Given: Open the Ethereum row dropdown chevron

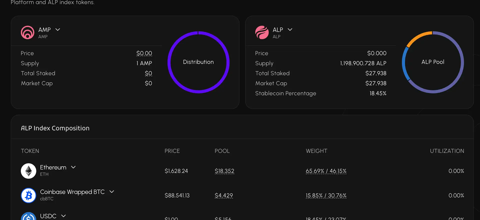Looking at the screenshot, I should (x=73, y=167).
